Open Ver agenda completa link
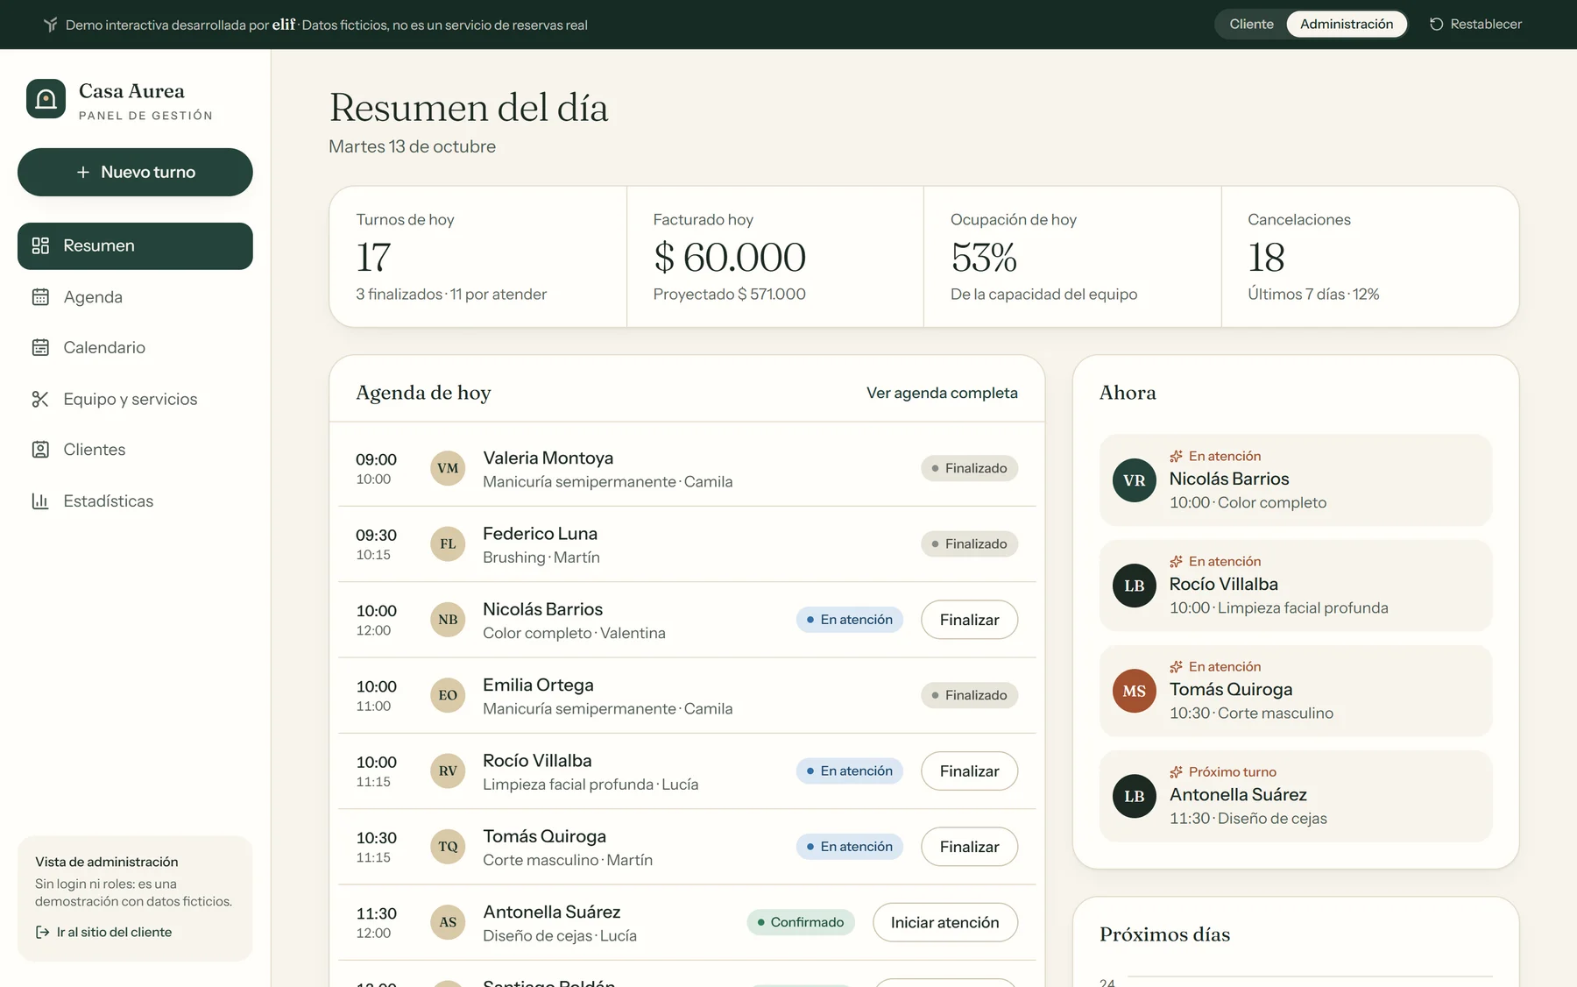The image size is (1577, 987). click(942, 393)
